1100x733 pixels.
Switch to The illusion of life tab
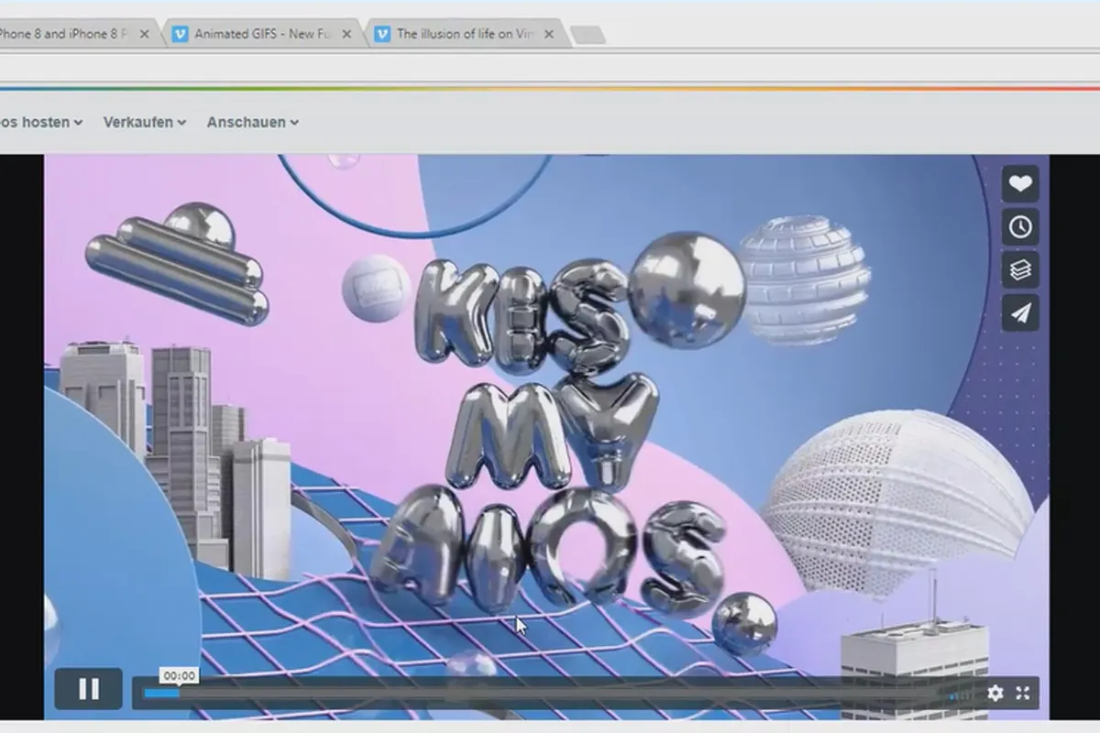(467, 34)
